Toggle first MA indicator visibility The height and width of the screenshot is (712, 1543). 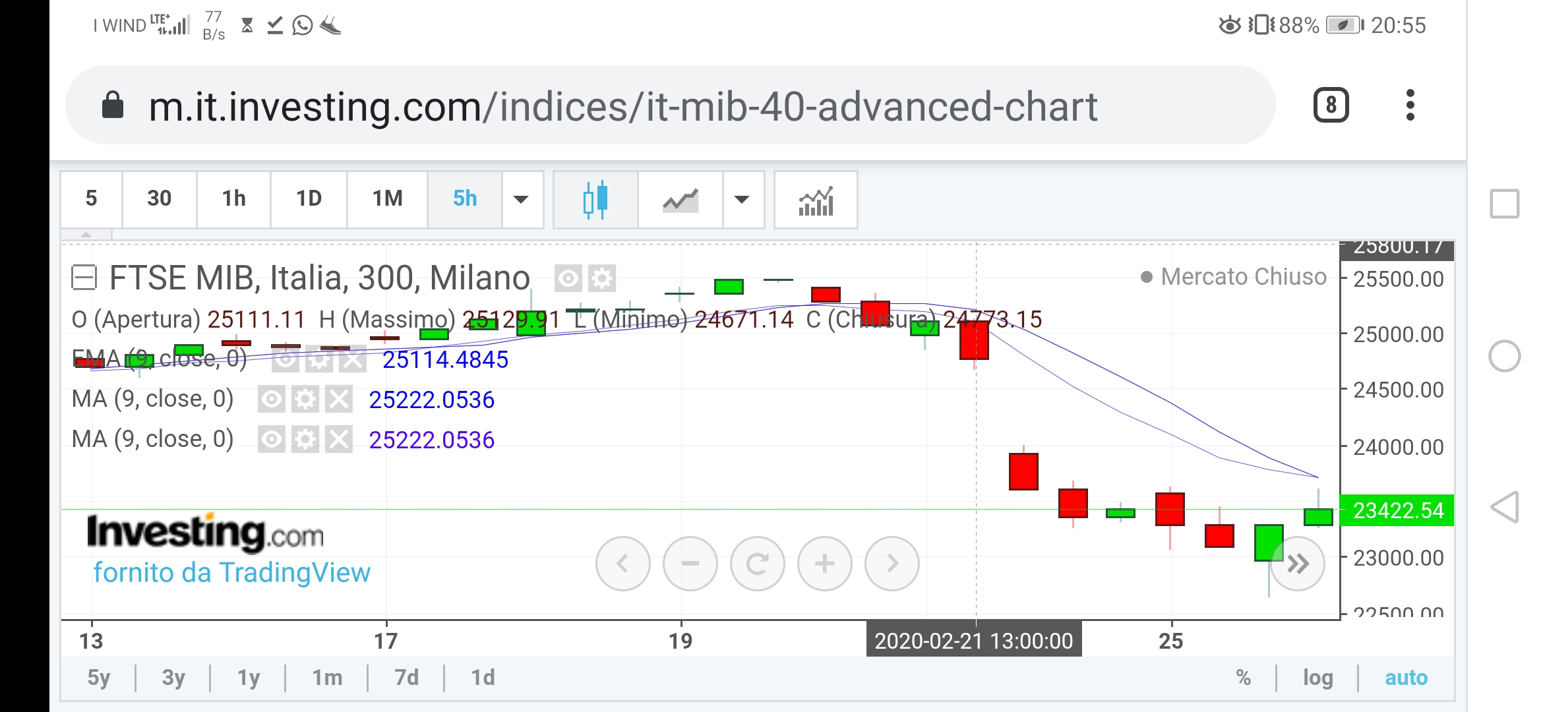point(272,400)
